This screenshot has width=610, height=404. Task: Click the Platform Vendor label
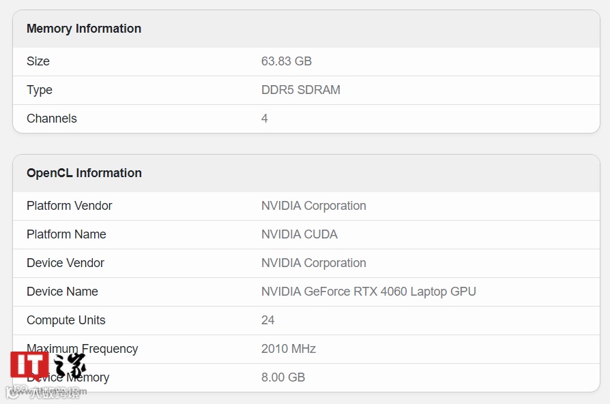(69, 206)
